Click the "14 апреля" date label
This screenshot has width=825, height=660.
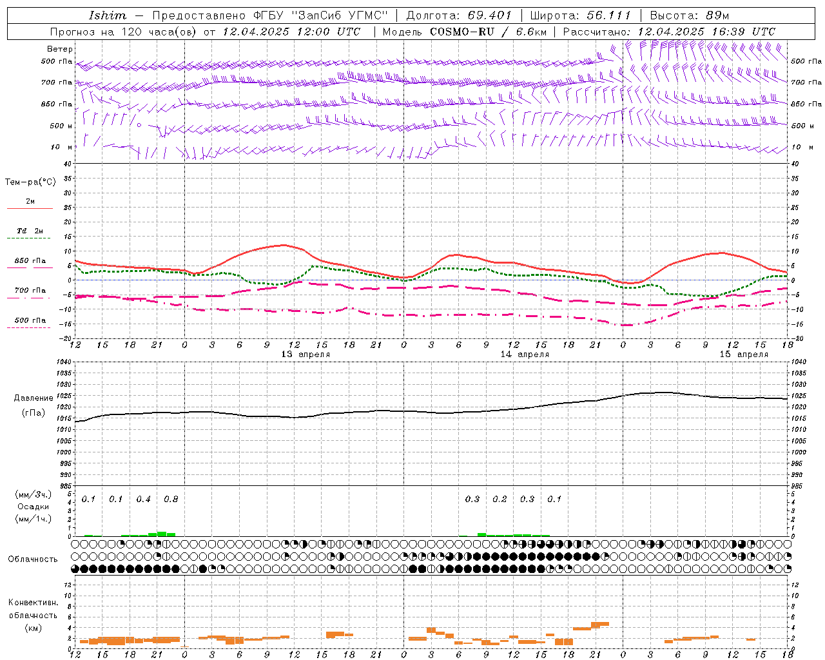click(x=525, y=354)
